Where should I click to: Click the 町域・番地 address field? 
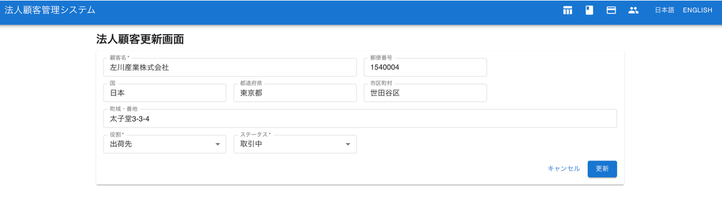pos(360,118)
